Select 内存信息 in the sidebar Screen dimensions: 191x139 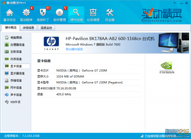pos(16,59)
